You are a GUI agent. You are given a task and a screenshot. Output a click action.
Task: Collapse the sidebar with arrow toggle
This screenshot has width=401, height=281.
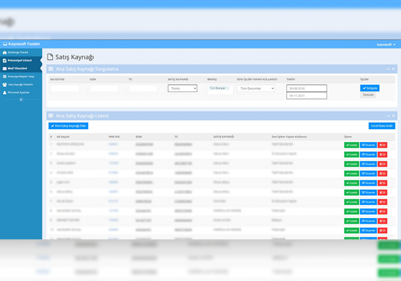(21, 99)
